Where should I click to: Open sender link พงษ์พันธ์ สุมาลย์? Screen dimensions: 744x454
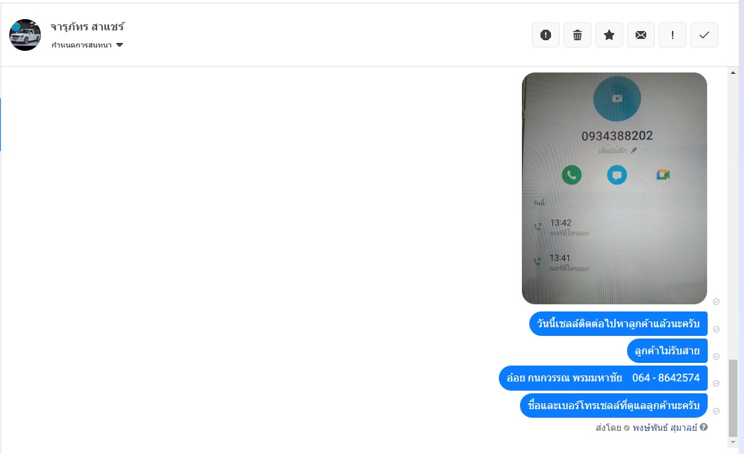pyautogui.click(x=664, y=428)
